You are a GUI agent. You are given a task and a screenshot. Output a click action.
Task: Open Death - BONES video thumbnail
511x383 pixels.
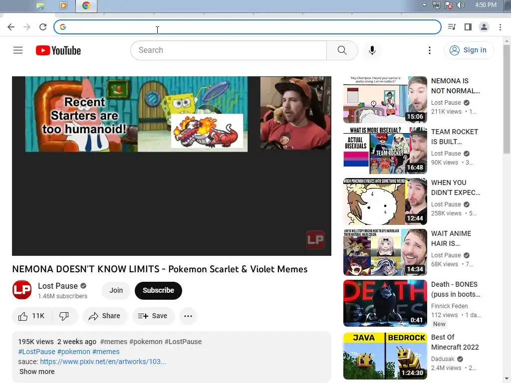[385, 303]
